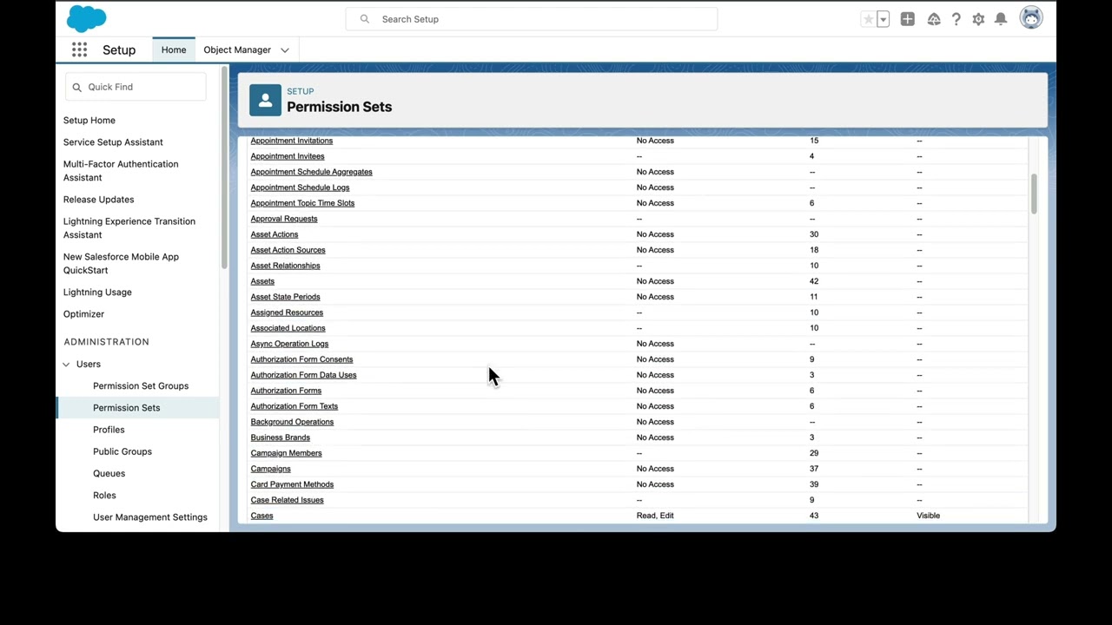
Task: Click the search magnifier in Search Setup
Action: (365, 19)
